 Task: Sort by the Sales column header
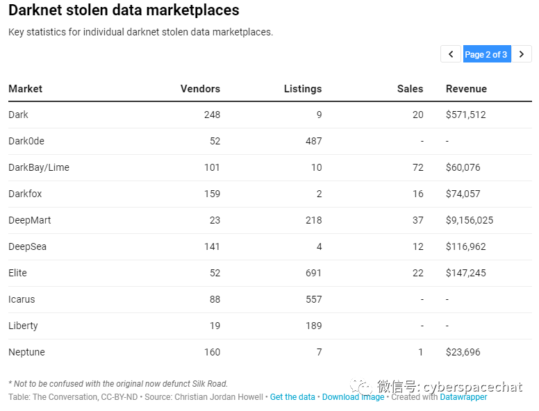point(410,89)
